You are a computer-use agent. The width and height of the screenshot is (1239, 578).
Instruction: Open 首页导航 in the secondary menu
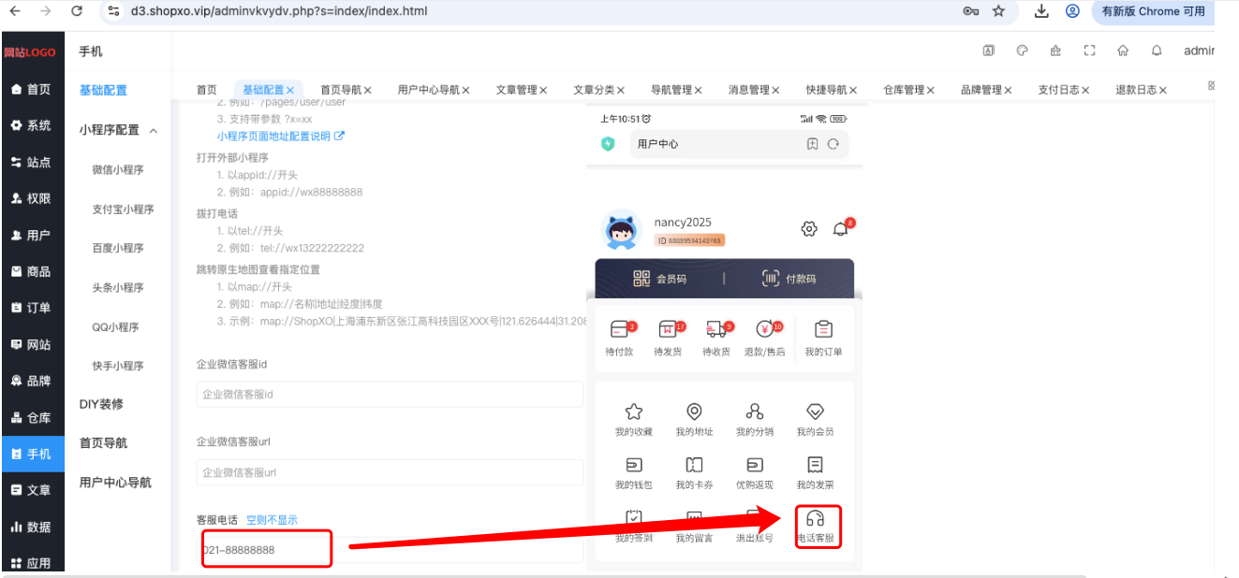[x=103, y=443]
